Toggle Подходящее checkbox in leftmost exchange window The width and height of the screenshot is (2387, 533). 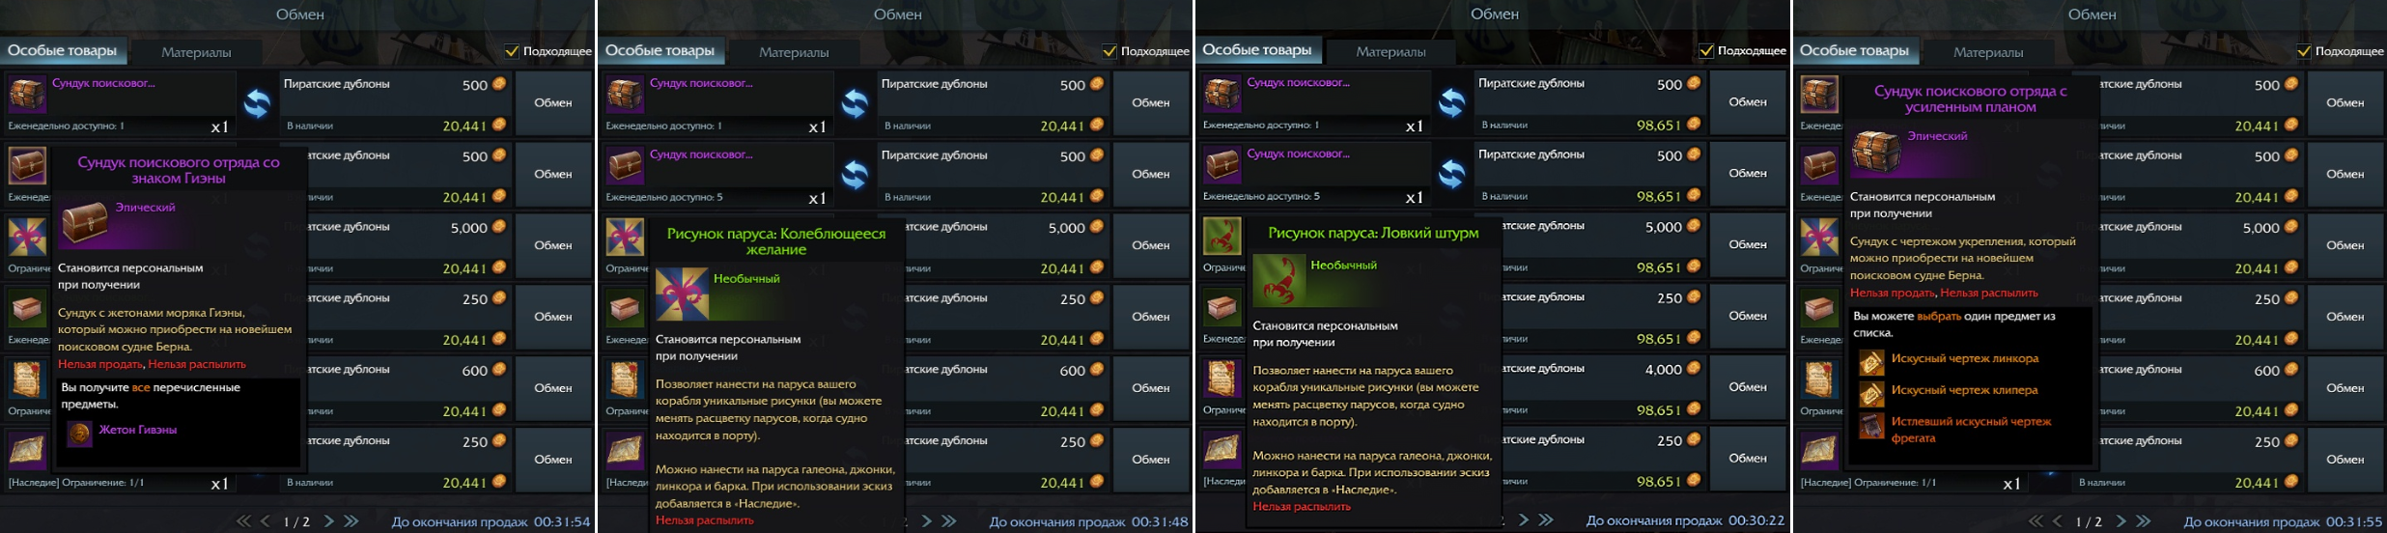(513, 51)
